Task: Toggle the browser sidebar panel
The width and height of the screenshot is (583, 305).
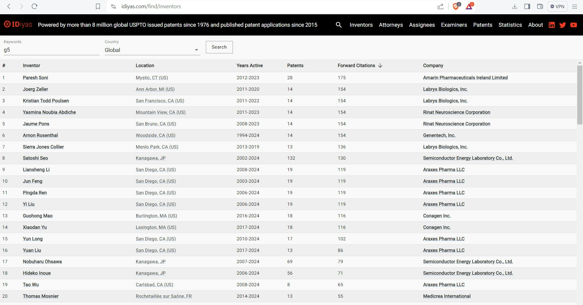Action: click(527, 6)
